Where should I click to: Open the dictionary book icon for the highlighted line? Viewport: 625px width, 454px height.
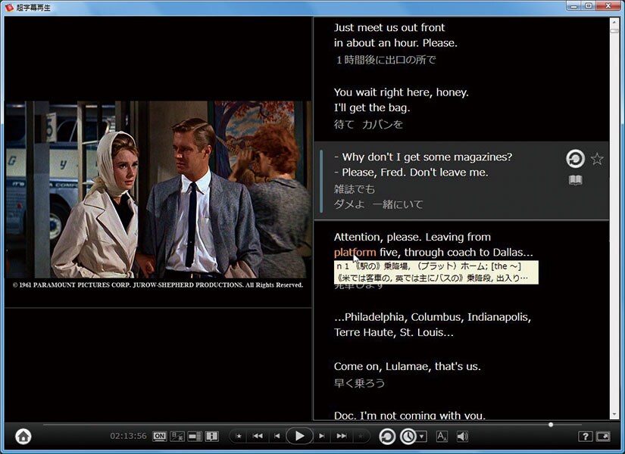[576, 180]
